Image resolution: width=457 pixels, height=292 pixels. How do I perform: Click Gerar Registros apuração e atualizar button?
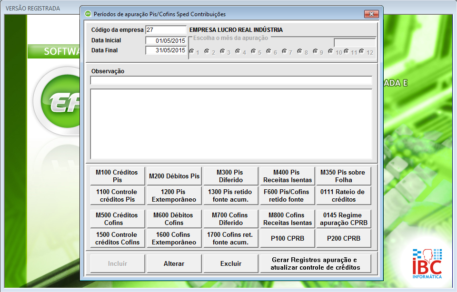point(315,264)
